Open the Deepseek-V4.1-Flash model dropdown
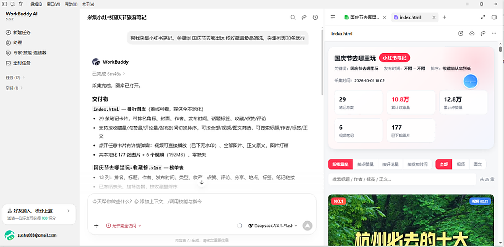 pyautogui.click(x=273, y=226)
